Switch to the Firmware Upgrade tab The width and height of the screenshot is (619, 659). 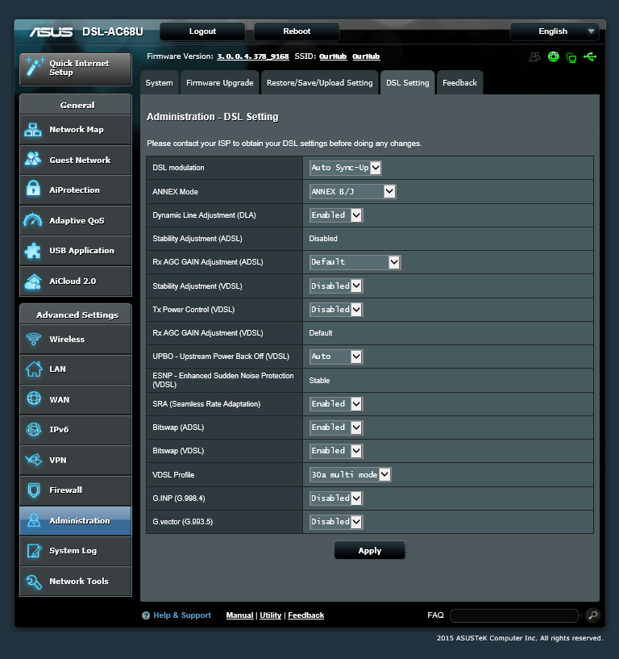tap(219, 83)
